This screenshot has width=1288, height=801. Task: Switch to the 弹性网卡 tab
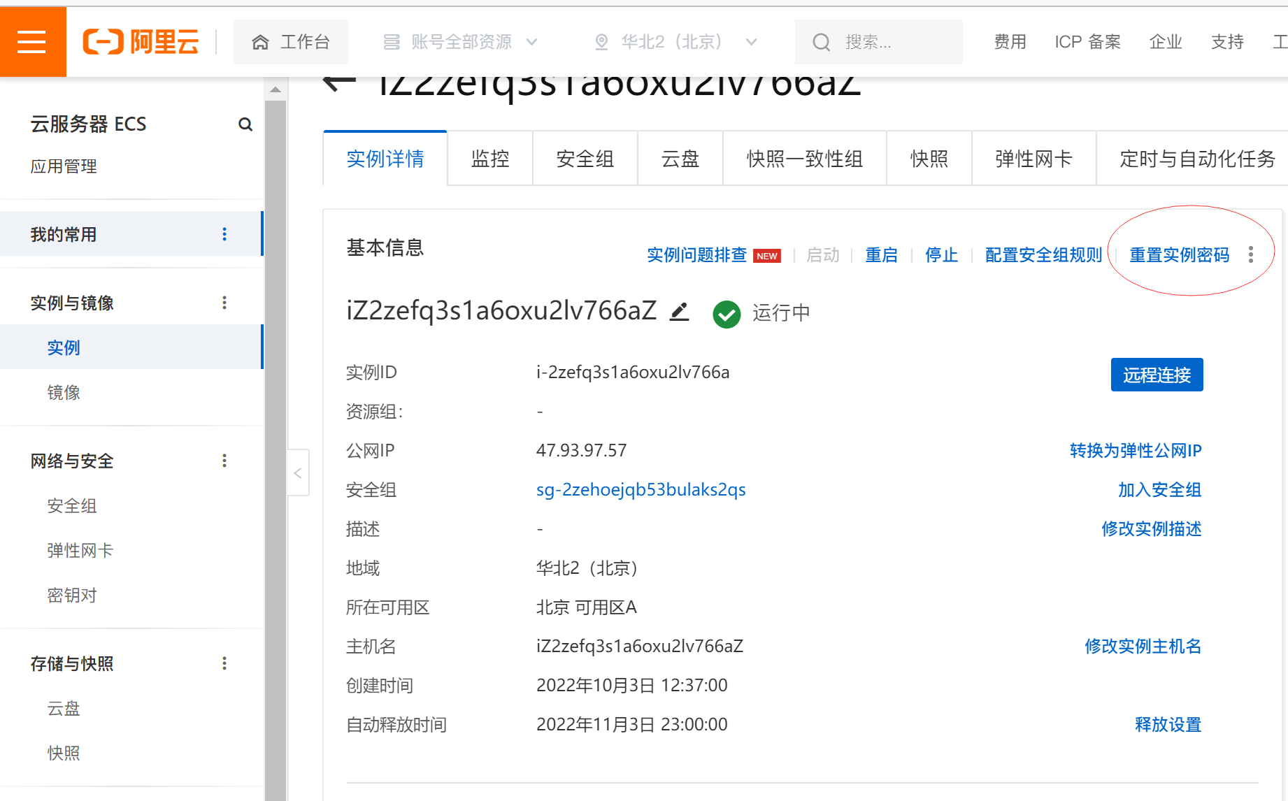pyautogui.click(x=1034, y=159)
